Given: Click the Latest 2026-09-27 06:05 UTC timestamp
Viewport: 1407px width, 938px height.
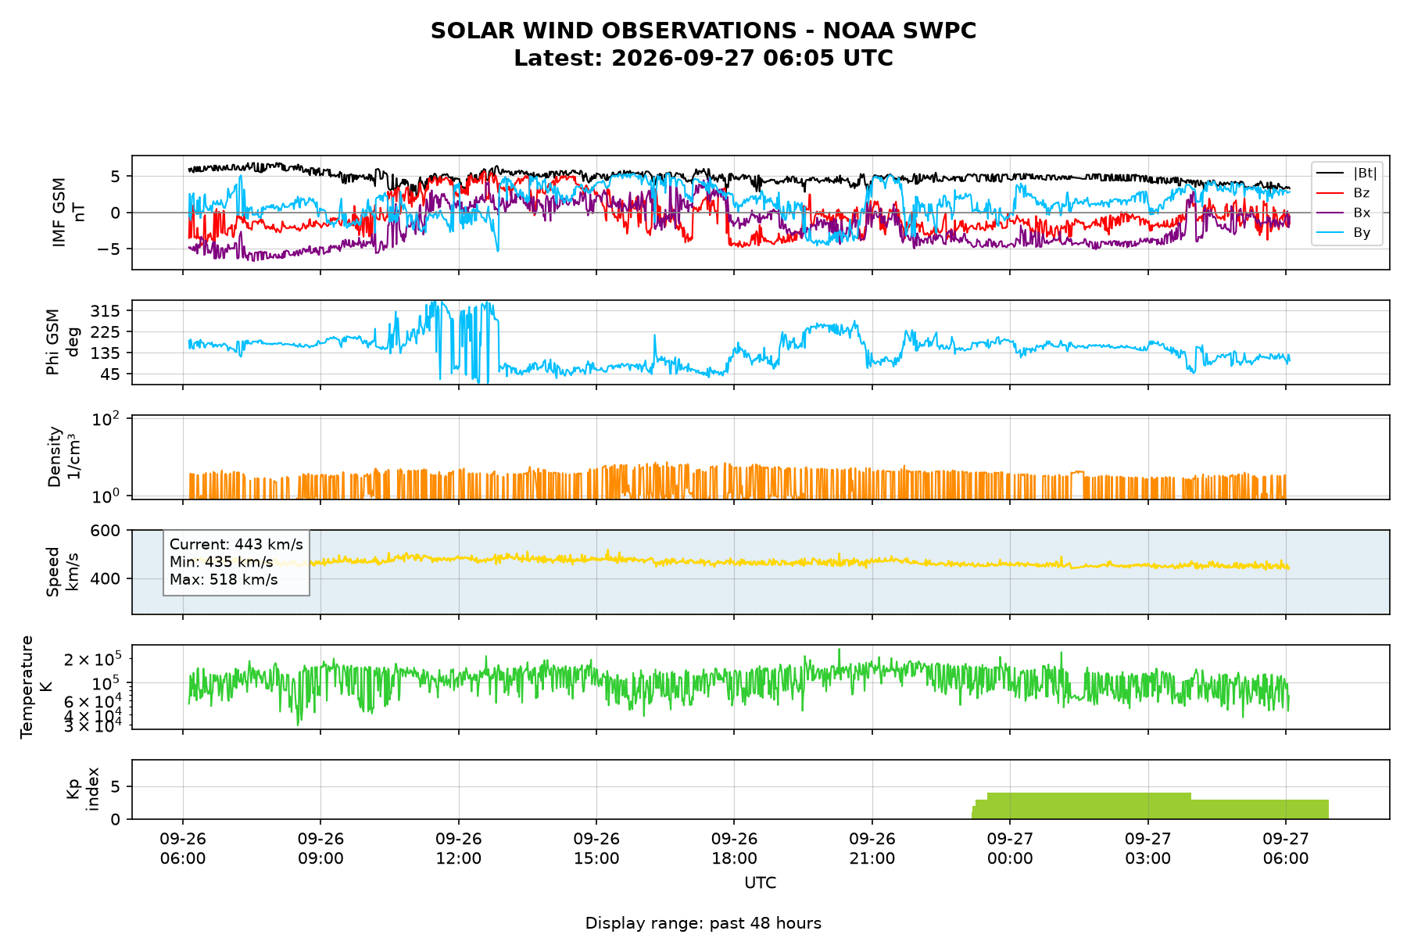Looking at the screenshot, I should [703, 59].
